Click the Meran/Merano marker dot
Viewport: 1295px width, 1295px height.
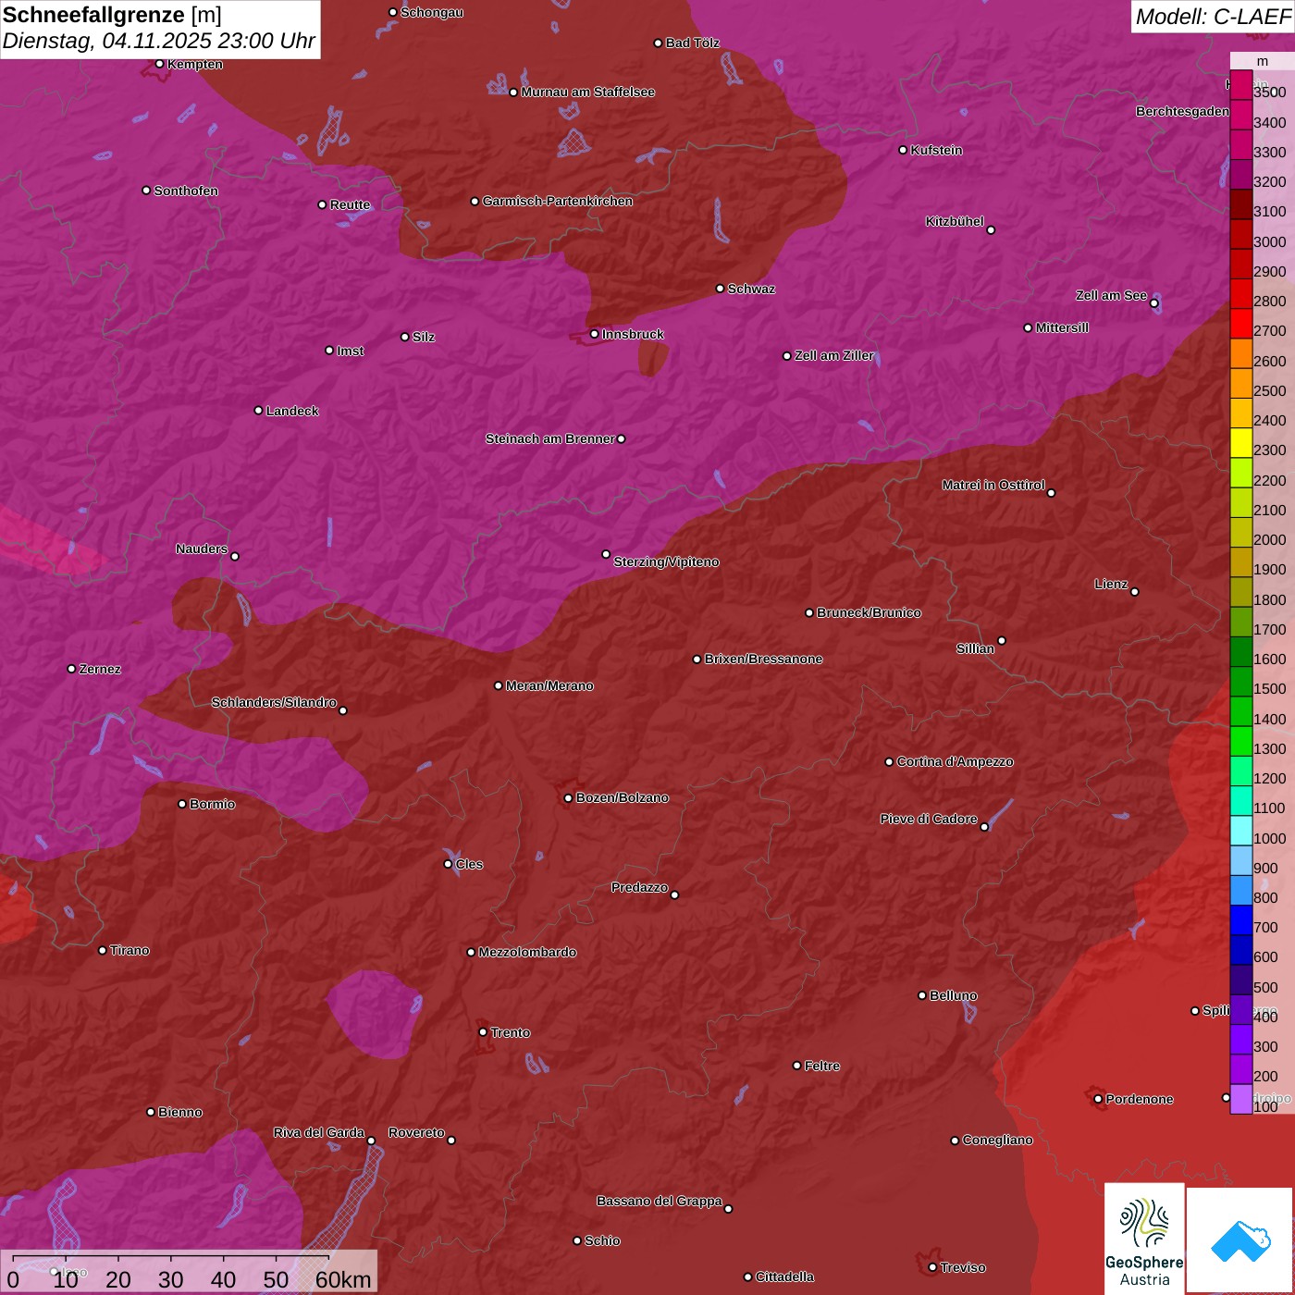pos(498,685)
